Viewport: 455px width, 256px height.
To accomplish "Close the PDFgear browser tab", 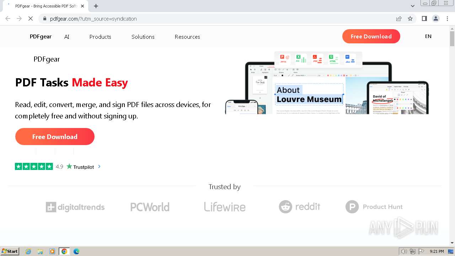I will [82, 6].
